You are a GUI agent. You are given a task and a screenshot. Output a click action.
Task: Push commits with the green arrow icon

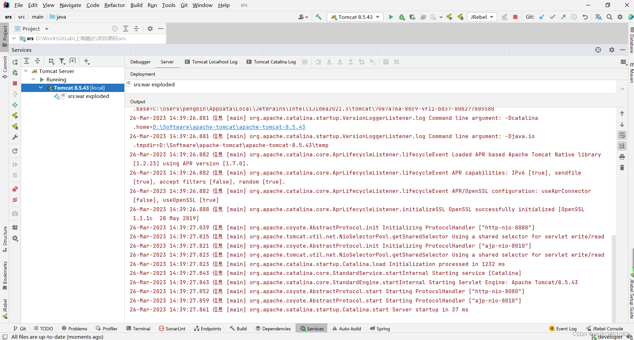[563, 17]
